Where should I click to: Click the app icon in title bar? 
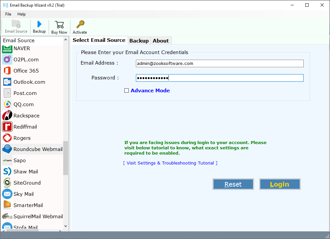(x=6, y=5)
